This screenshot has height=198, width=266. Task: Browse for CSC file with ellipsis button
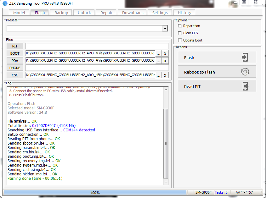point(158,75)
